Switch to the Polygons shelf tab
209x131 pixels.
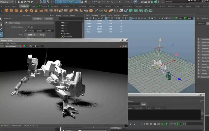tap(24, 6)
